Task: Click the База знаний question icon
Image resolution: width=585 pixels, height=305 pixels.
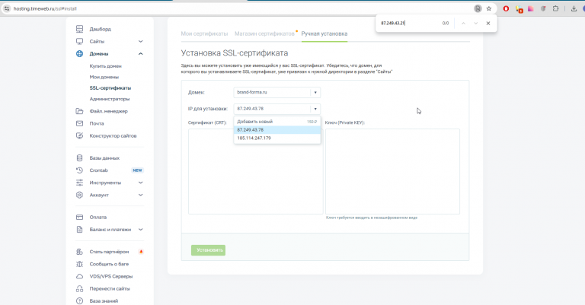Action: [x=79, y=301]
